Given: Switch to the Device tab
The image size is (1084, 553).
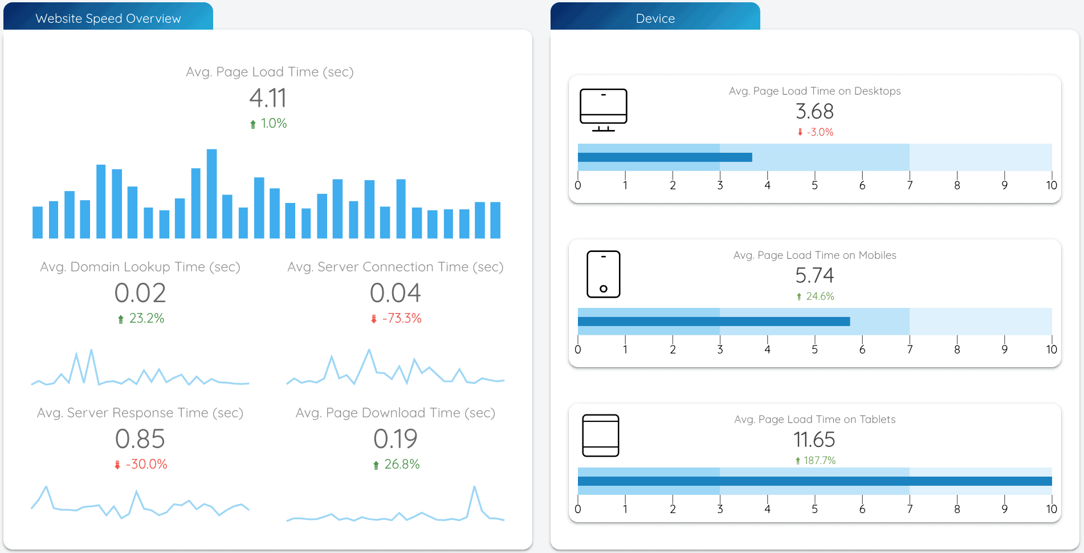Looking at the screenshot, I should (655, 18).
